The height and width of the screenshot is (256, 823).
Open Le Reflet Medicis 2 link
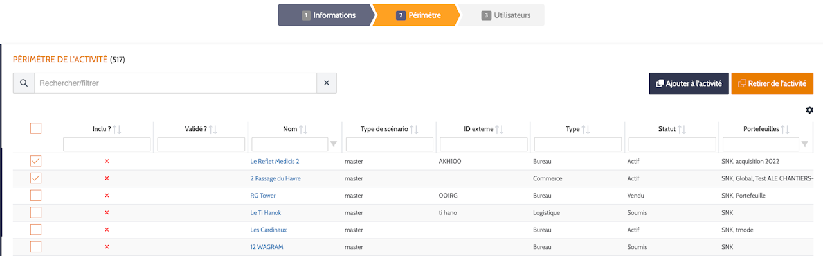point(275,162)
